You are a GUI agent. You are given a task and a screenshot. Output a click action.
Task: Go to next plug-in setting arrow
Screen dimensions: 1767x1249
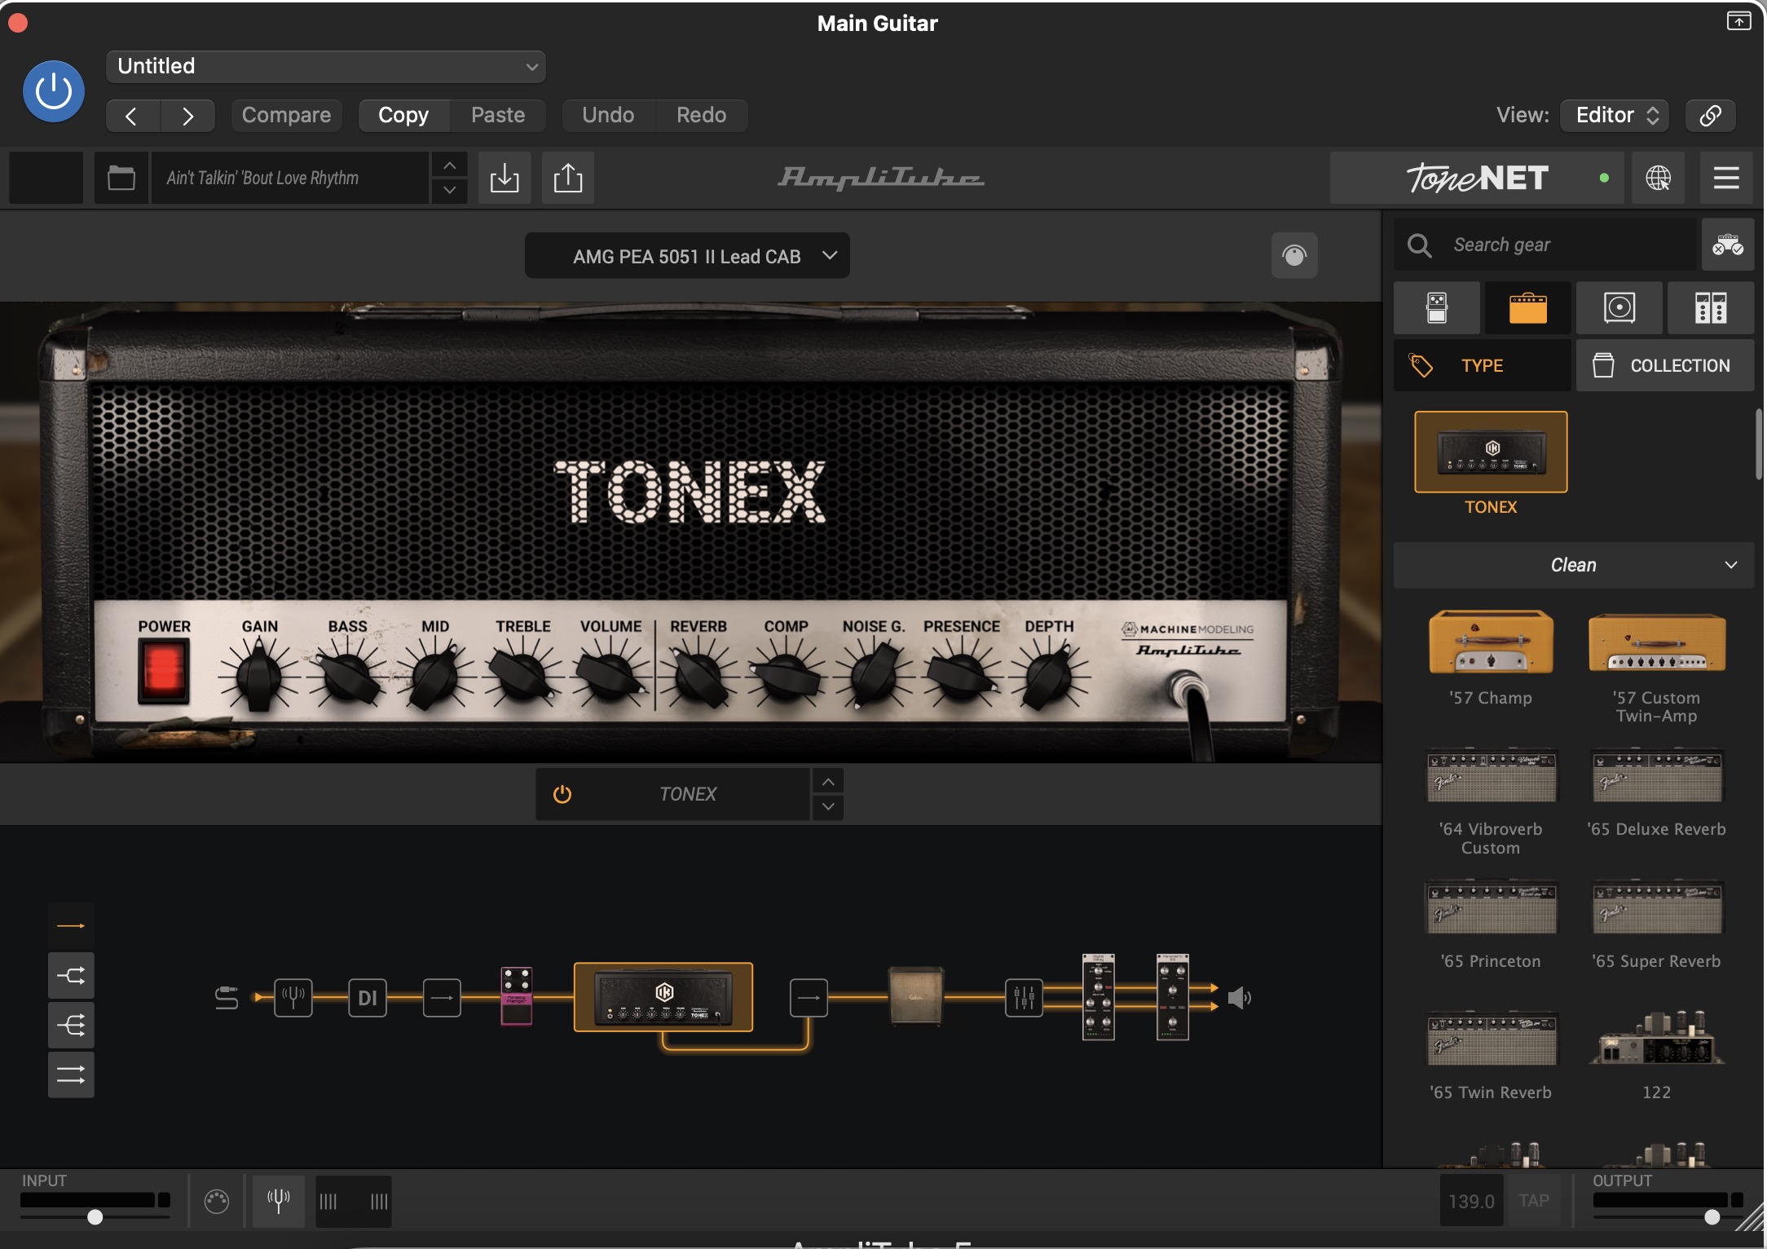tap(187, 115)
